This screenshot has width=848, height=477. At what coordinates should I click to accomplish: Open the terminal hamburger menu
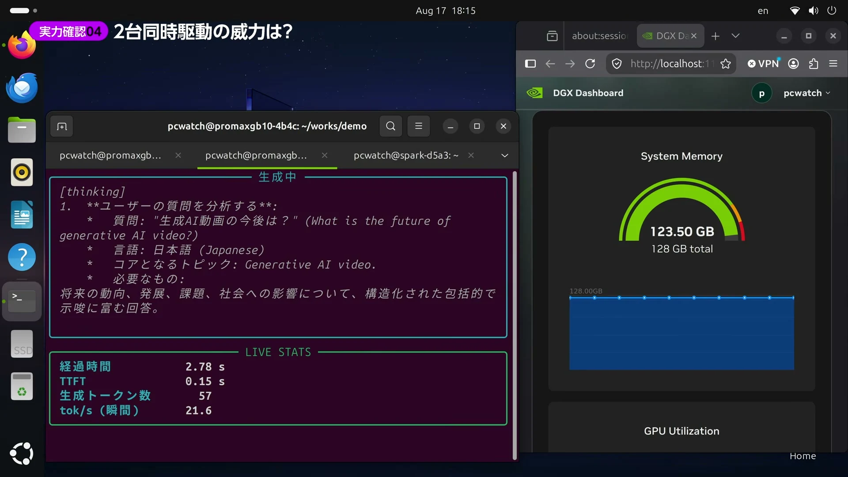pyautogui.click(x=419, y=126)
